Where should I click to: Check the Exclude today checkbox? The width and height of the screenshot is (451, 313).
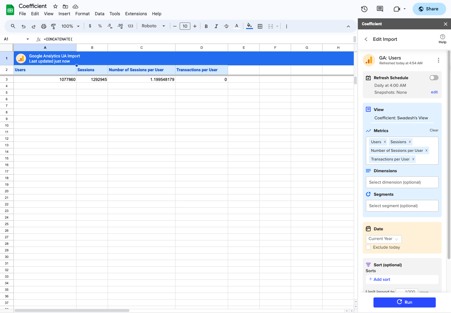pos(368,247)
